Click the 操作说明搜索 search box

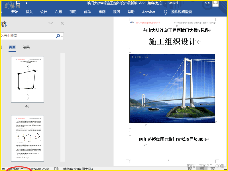pos(181,12)
